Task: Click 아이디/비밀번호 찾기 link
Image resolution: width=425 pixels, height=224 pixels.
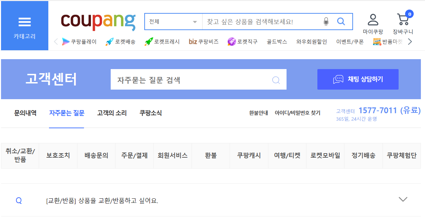Action: [297, 113]
